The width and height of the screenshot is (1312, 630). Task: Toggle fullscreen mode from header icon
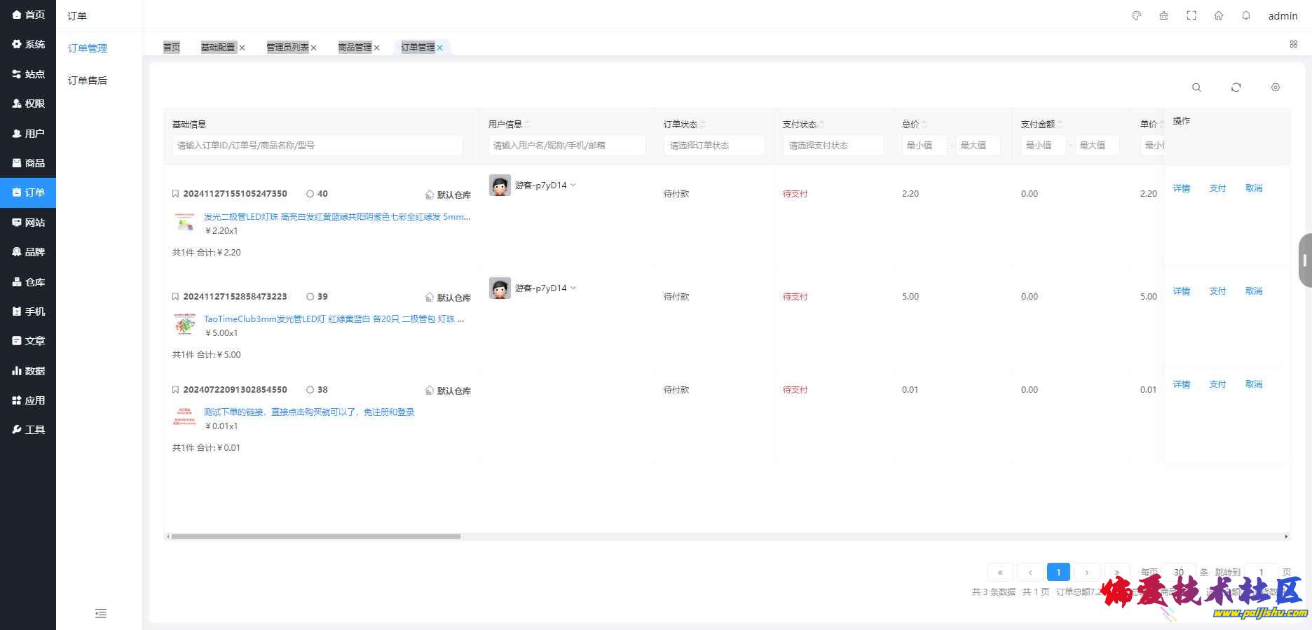tap(1191, 15)
